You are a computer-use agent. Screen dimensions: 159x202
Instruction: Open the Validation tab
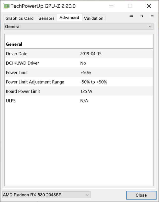(x=94, y=18)
